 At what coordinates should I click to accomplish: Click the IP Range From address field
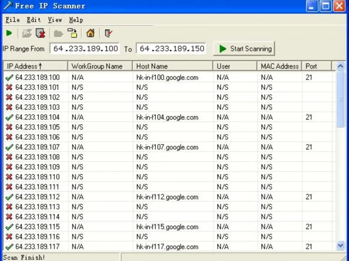85,49
